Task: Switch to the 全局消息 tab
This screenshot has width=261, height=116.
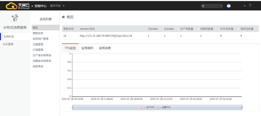Action: 105,48
